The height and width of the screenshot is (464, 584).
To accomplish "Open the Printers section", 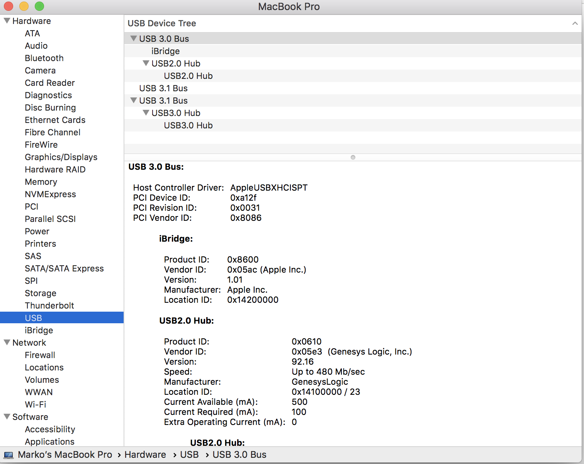I will 41,244.
